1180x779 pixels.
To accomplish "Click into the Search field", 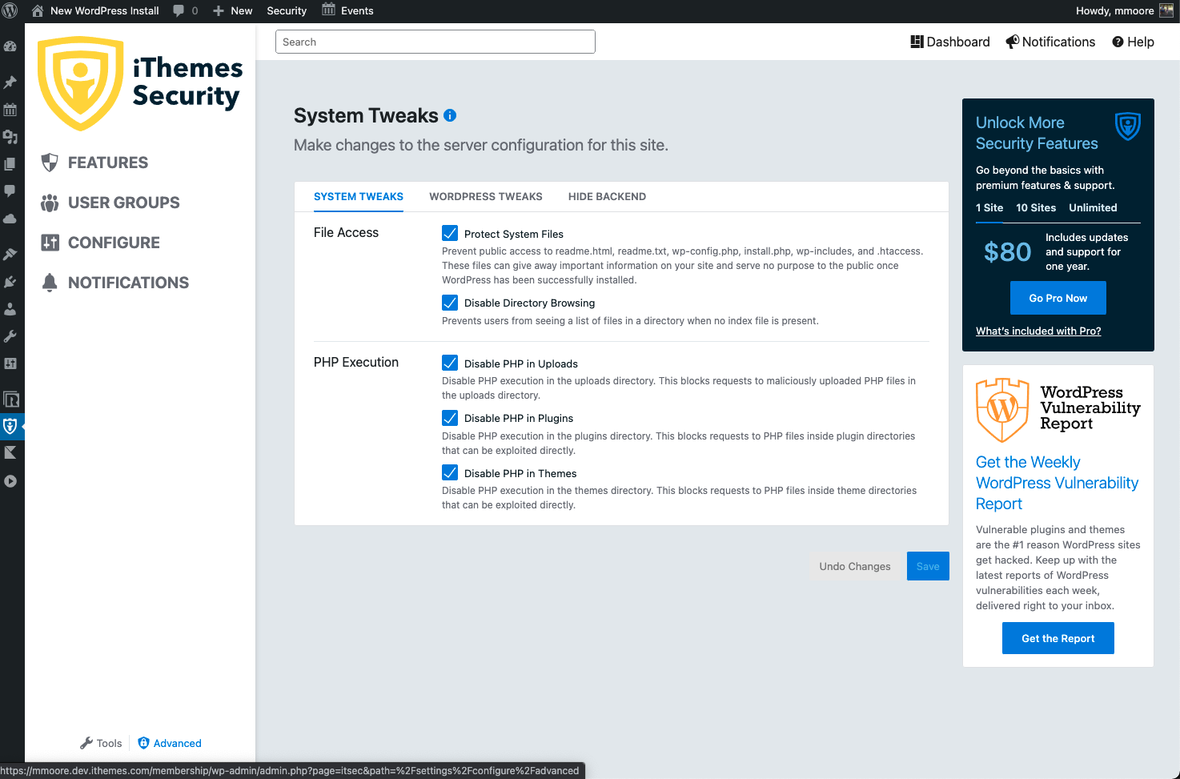I will coord(435,42).
